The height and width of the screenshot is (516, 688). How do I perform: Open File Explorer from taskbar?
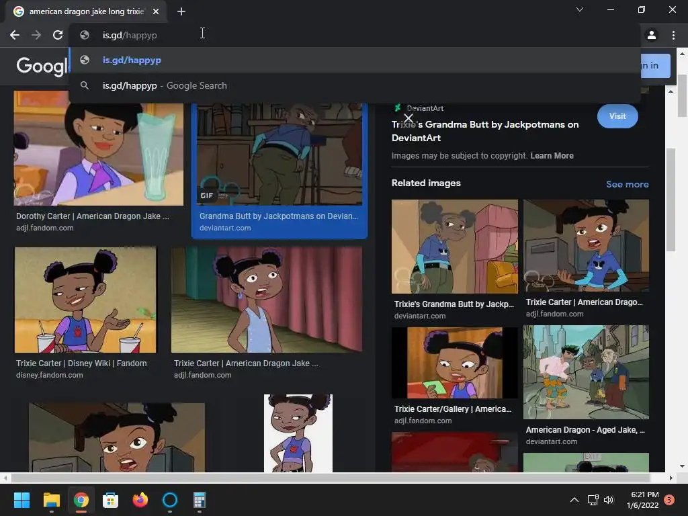coord(51,500)
